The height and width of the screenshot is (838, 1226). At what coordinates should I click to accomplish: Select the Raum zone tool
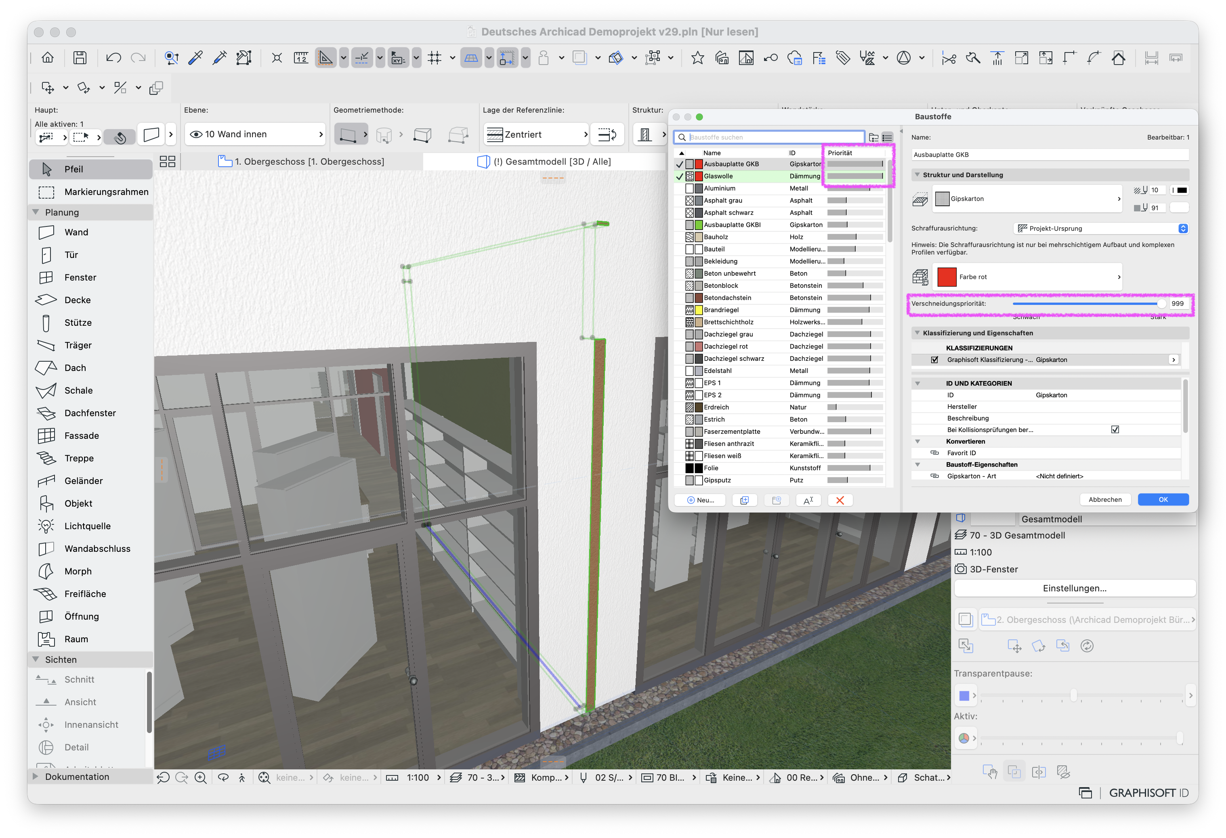coord(91,639)
